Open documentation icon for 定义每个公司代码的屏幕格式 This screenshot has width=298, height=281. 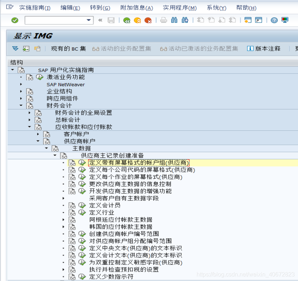click(x=72, y=170)
